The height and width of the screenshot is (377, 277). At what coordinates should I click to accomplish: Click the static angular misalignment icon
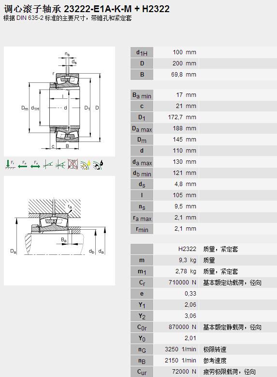point(47,164)
